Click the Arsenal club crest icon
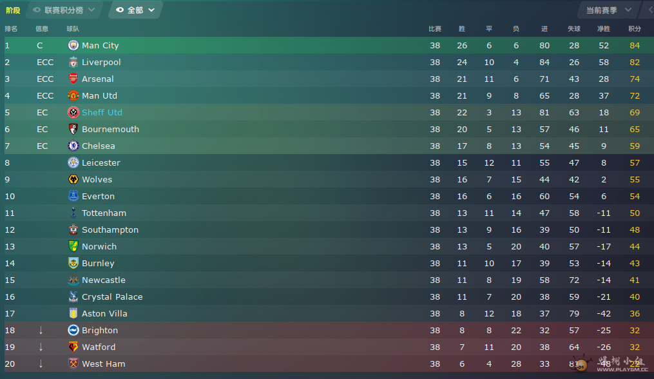The height and width of the screenshot is (379, 654). 73,79
